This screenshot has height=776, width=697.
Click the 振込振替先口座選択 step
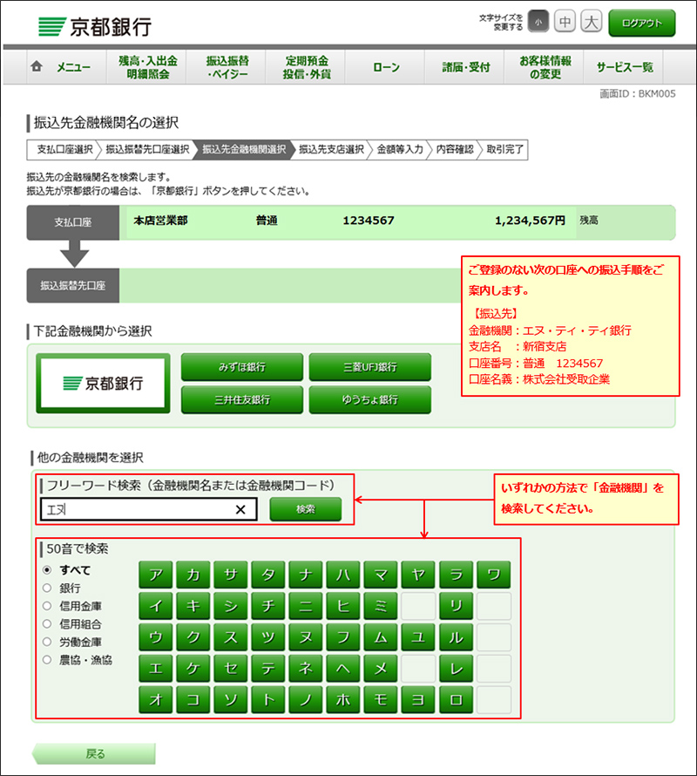pyautogui.click(x=147, y=149)
